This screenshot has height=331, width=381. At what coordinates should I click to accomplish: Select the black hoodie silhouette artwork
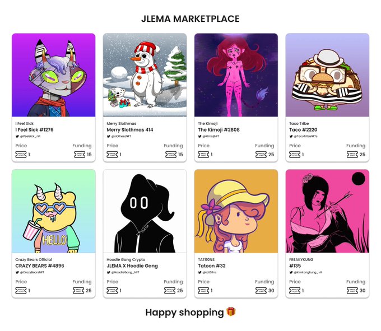145,211
